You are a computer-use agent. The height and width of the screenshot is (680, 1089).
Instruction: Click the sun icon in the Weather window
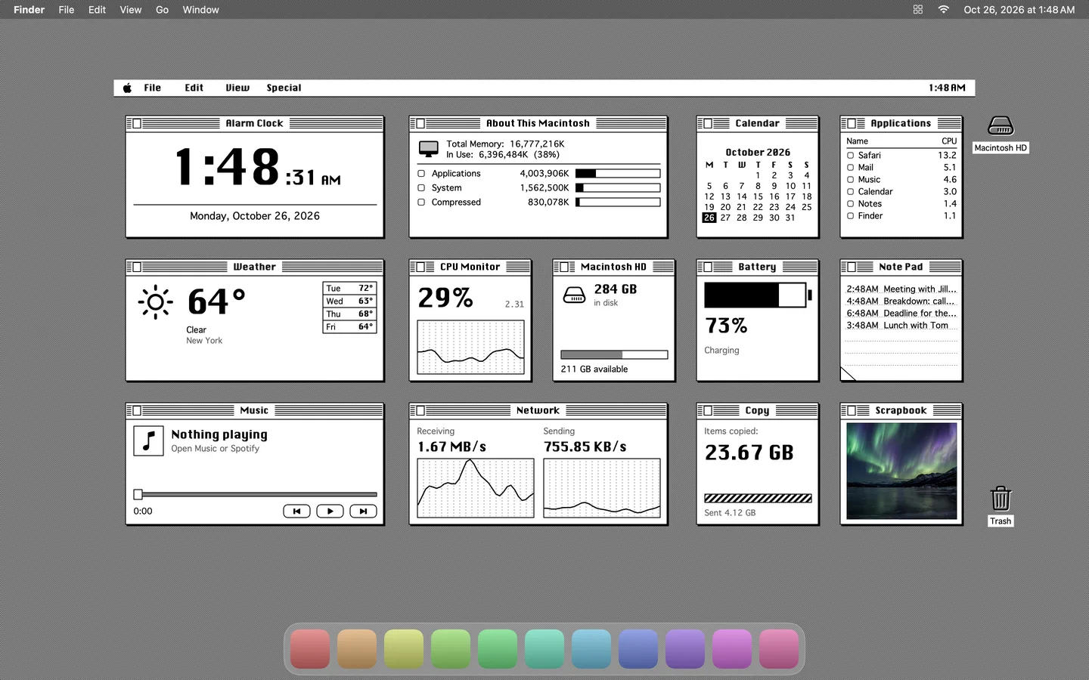point(156,302)
